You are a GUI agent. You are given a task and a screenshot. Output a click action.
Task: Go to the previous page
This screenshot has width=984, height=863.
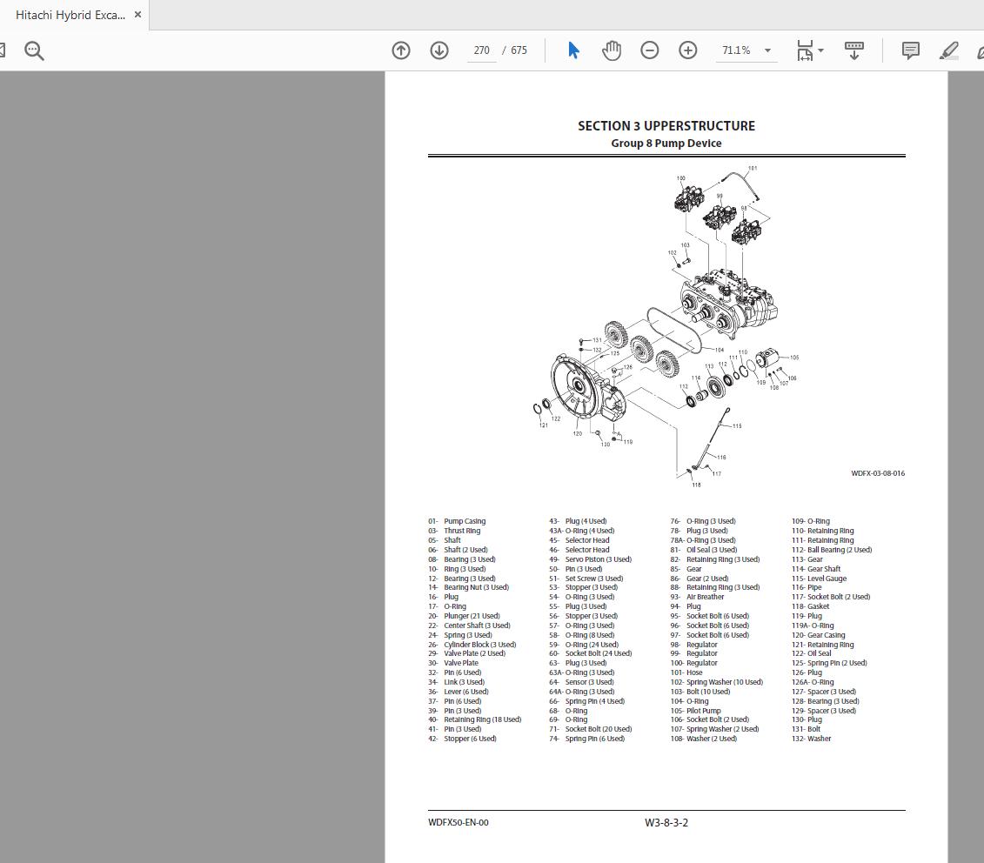(401, 50)
